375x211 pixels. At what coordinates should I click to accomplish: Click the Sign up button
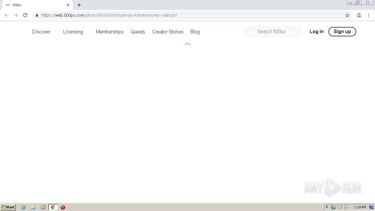tap(342, 32)
